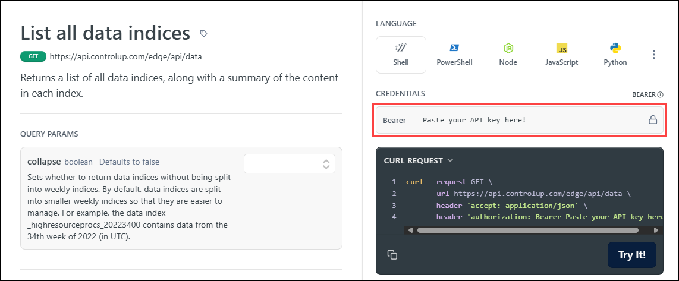Click the LANGUAGE section label
The height and width of the screenshot is (281, 679).
tap(396, 23)
